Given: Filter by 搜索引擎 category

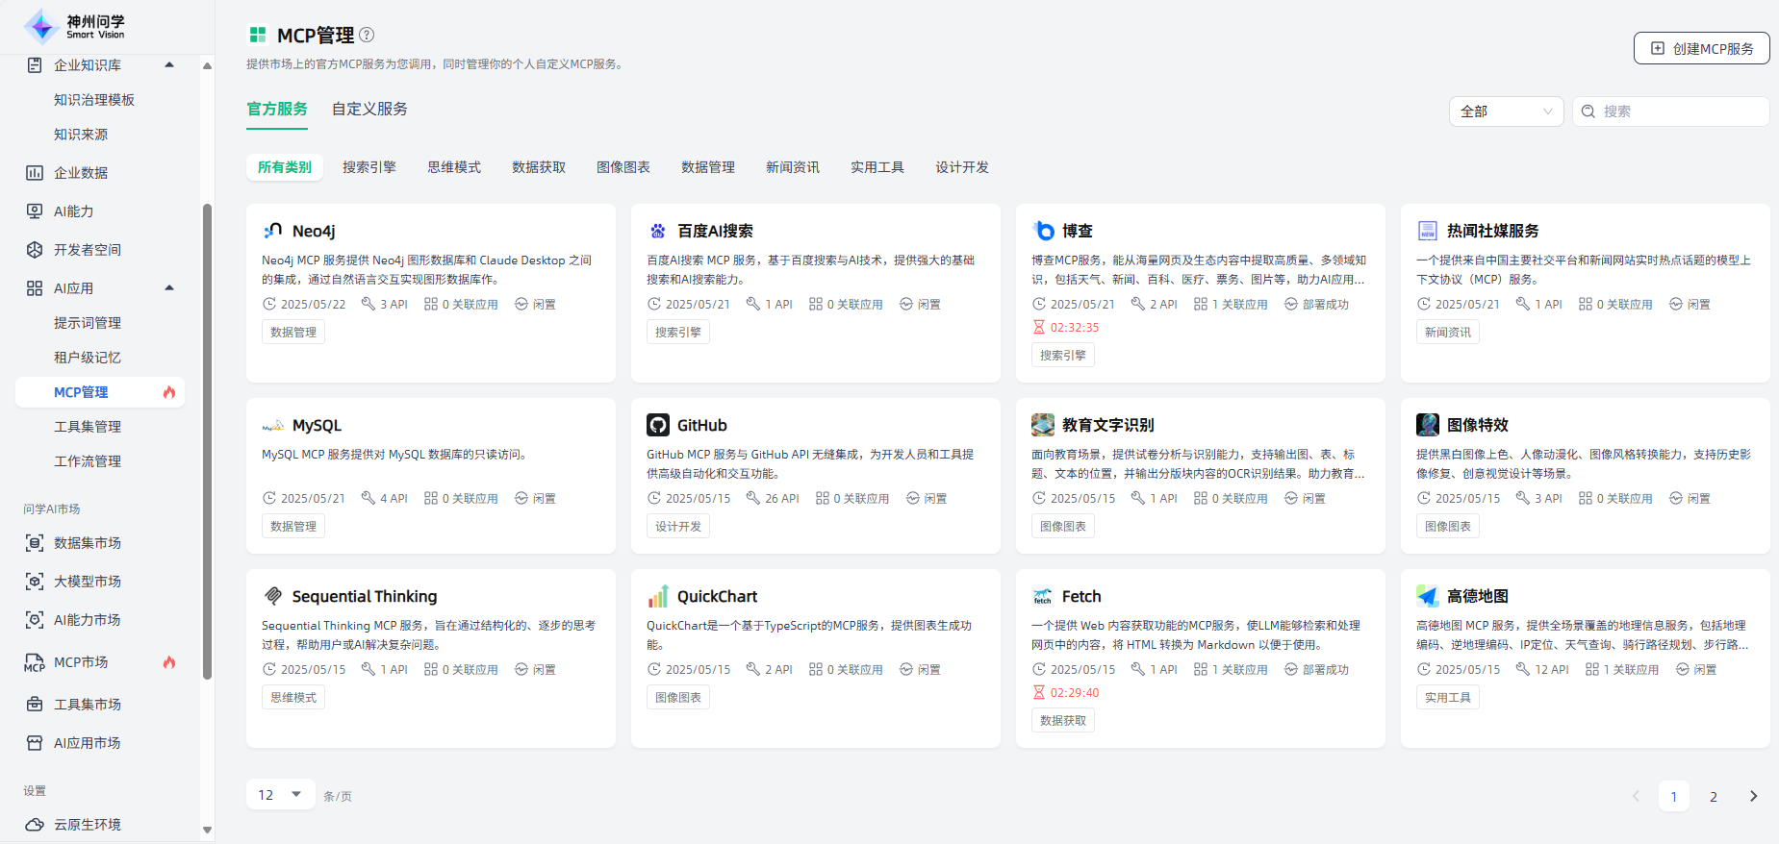Looking at the screenshot, I should click(369, 167).
